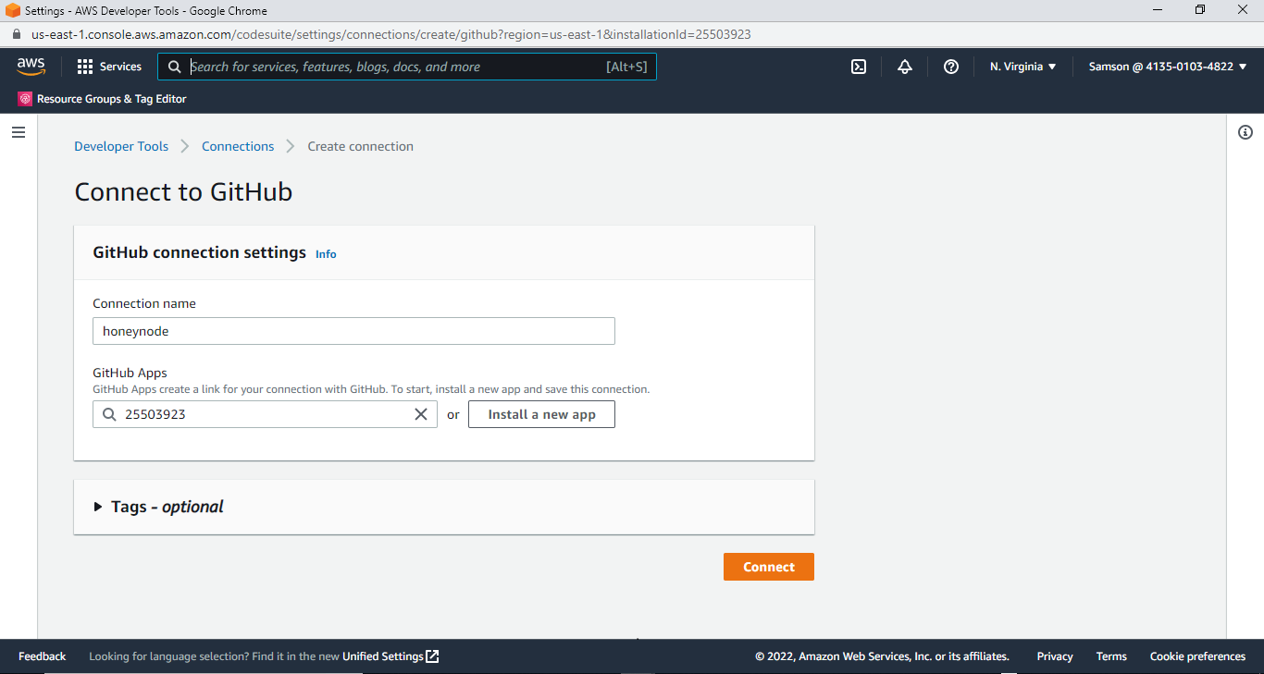Open the Connections breadcrumb link
Viewport: 1264px width, 674px height.
click(238, 145)
